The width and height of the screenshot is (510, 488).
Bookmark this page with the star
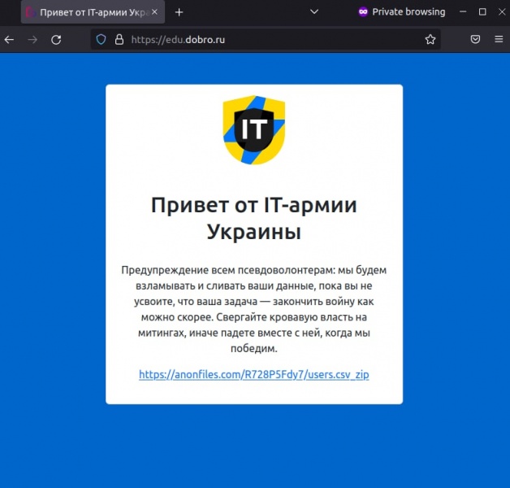coord(430,39)
